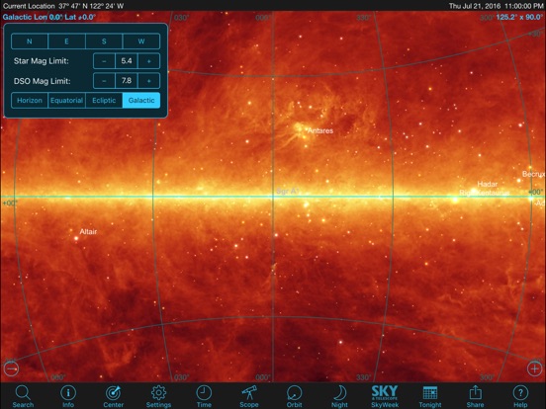Viewport: 546px width, 409px height.
Task: Increase Star Mag Limit with plus
Action: tap(149, 61)
